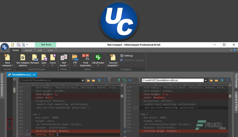Open the Session template dropdown

(x=118, y=65)
